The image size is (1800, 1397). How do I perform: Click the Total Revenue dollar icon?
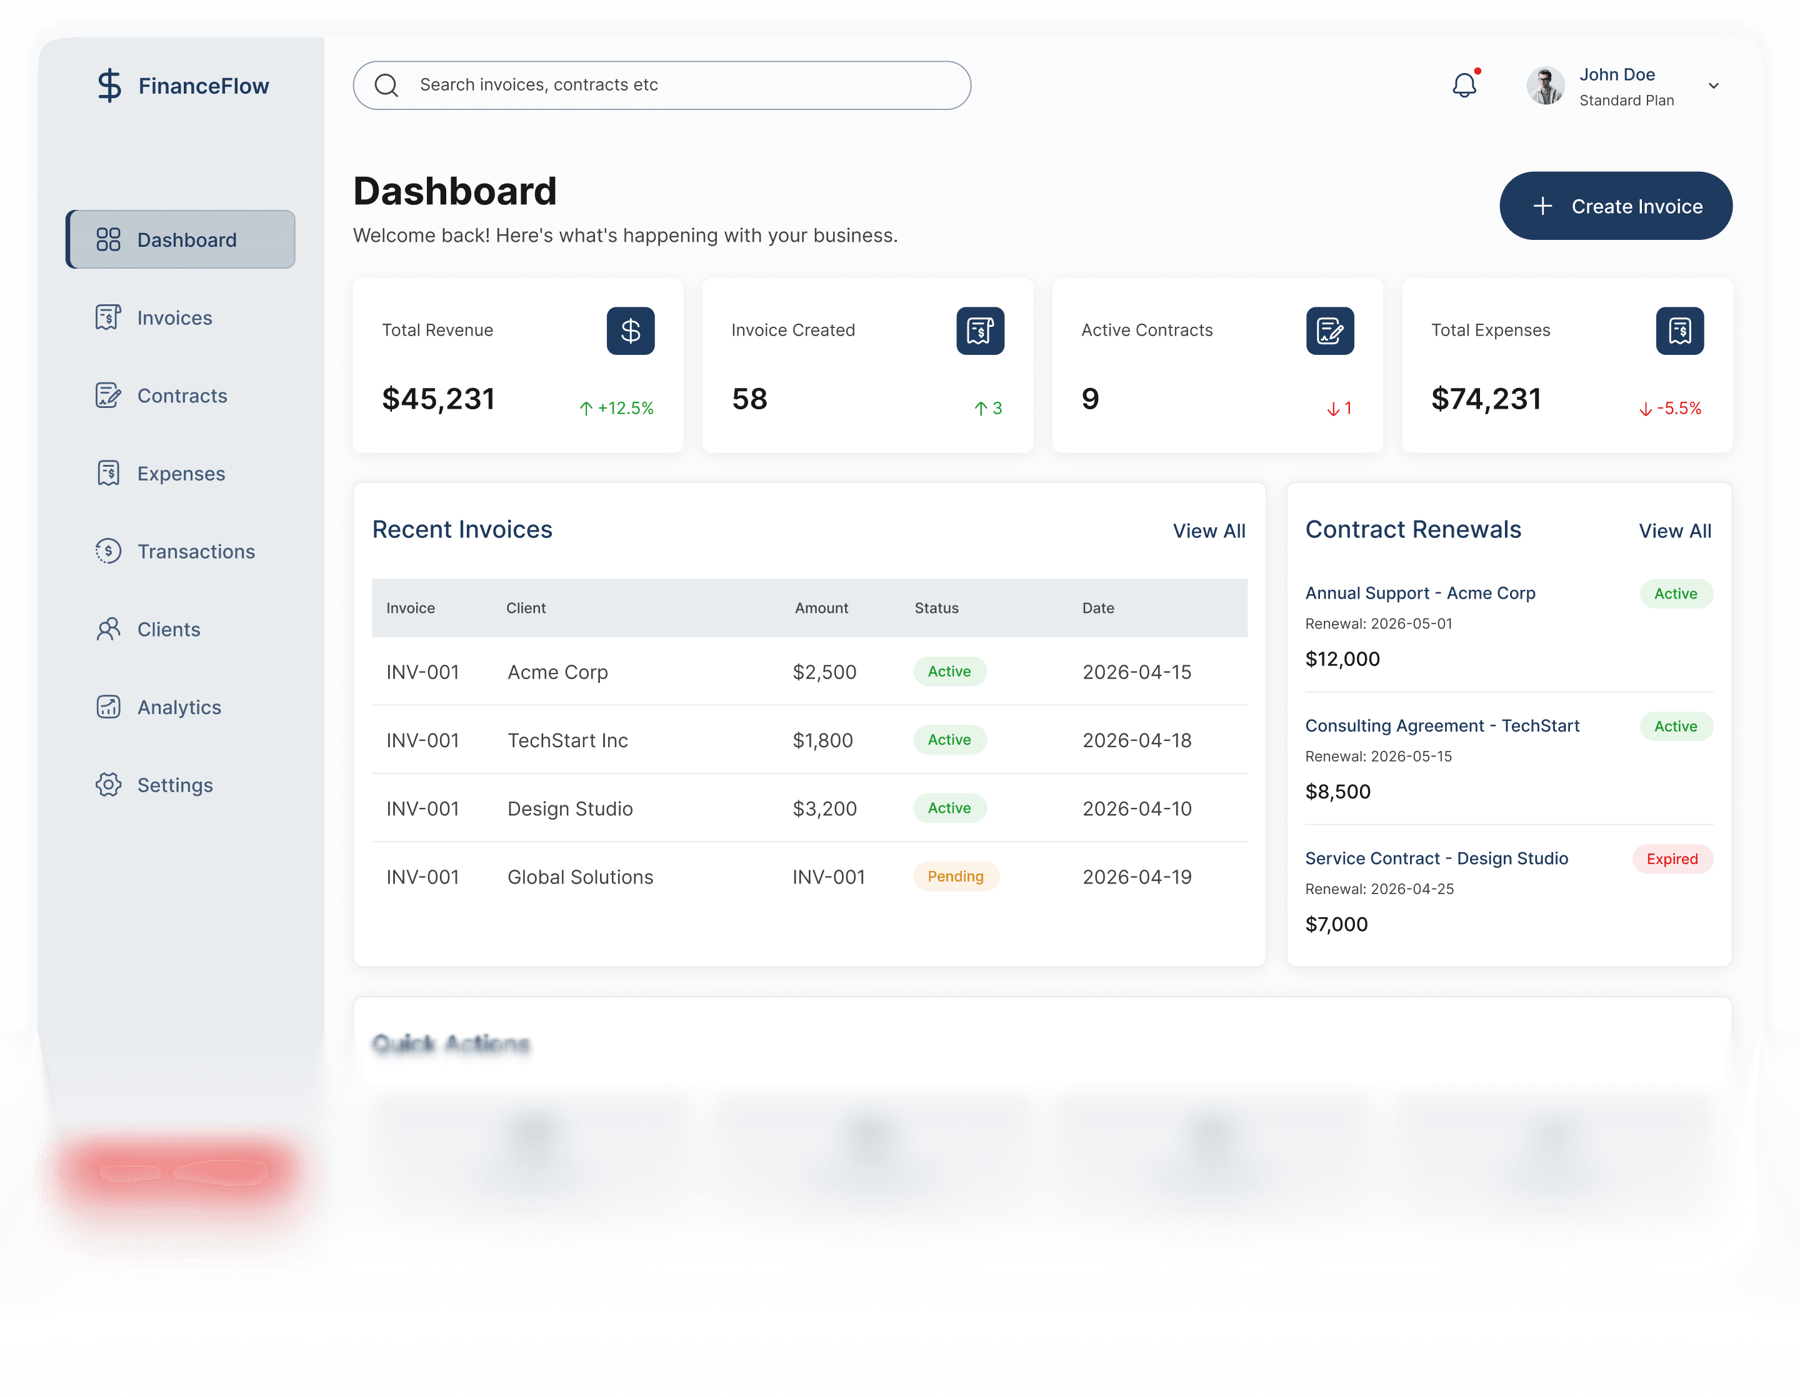[631, 331]
